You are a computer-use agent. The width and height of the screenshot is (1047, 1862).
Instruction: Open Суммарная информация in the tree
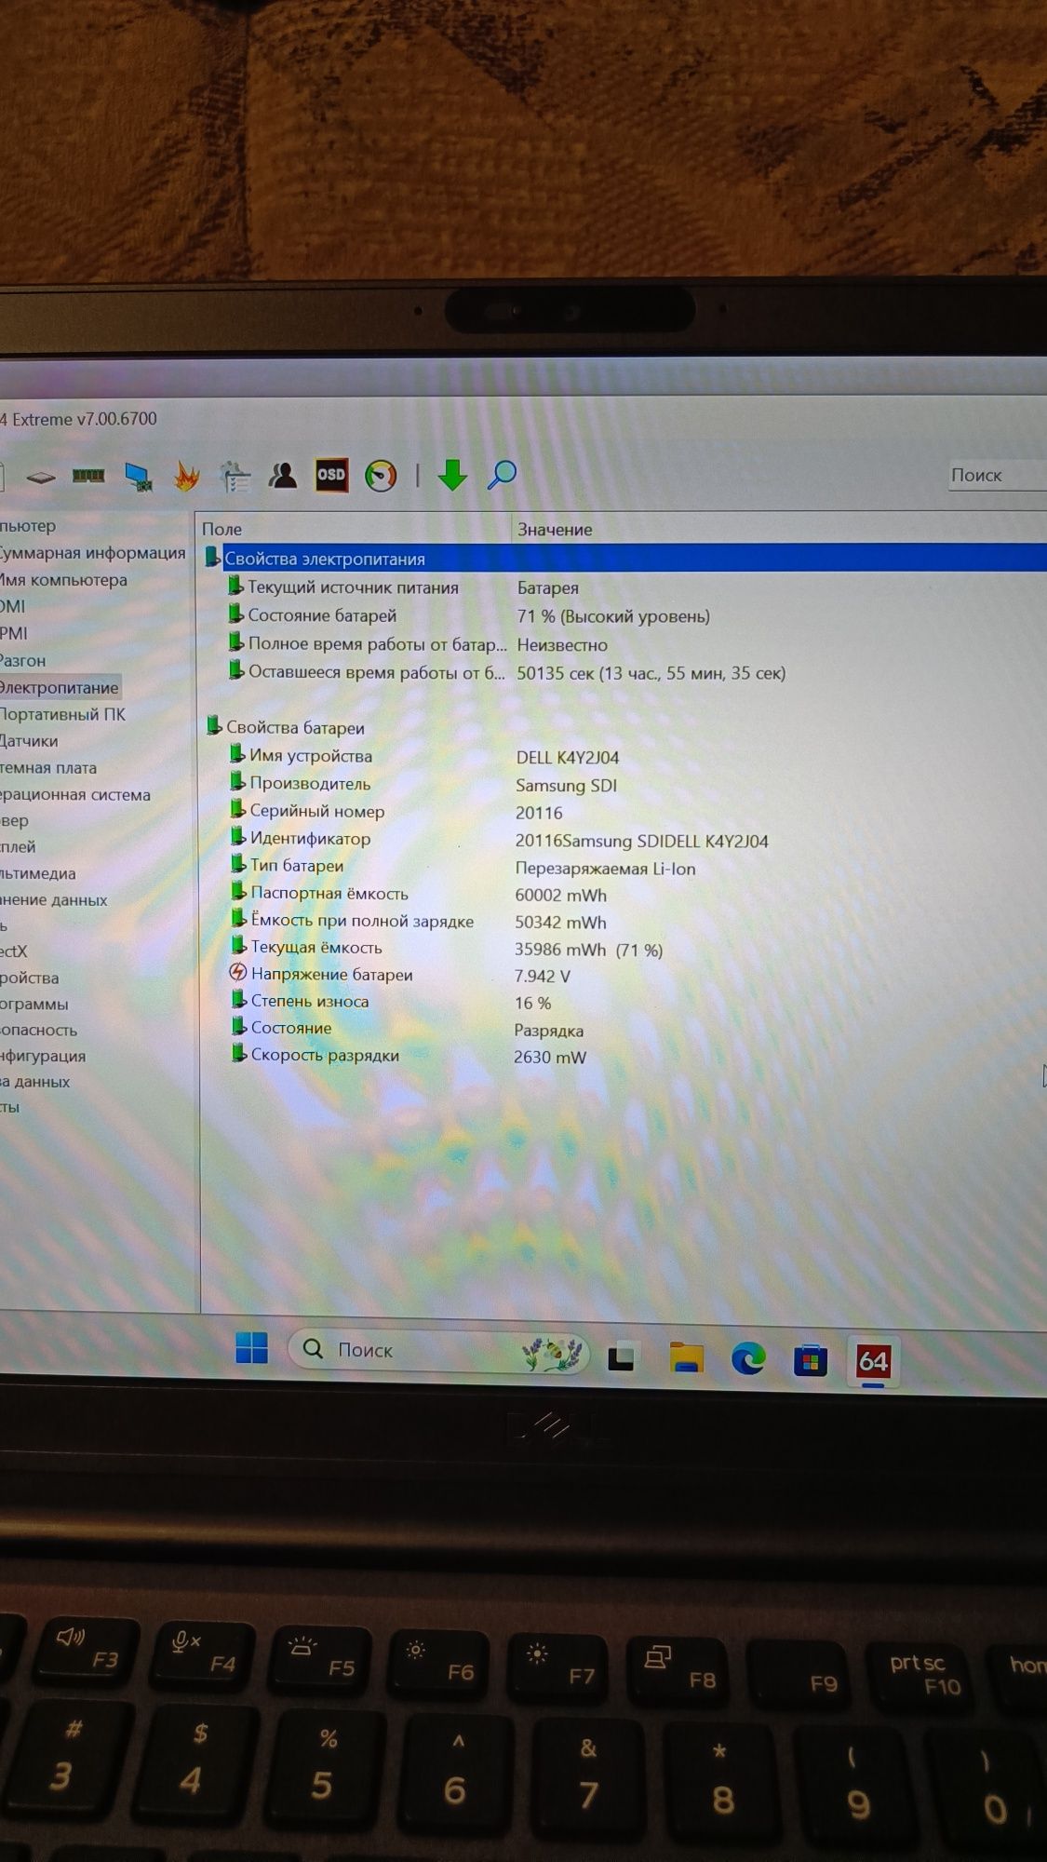pyautogui.click(x=92, y=553)
